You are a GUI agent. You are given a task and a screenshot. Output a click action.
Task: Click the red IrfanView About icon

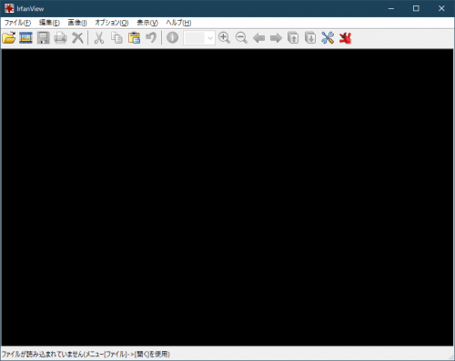click(345, 38)
